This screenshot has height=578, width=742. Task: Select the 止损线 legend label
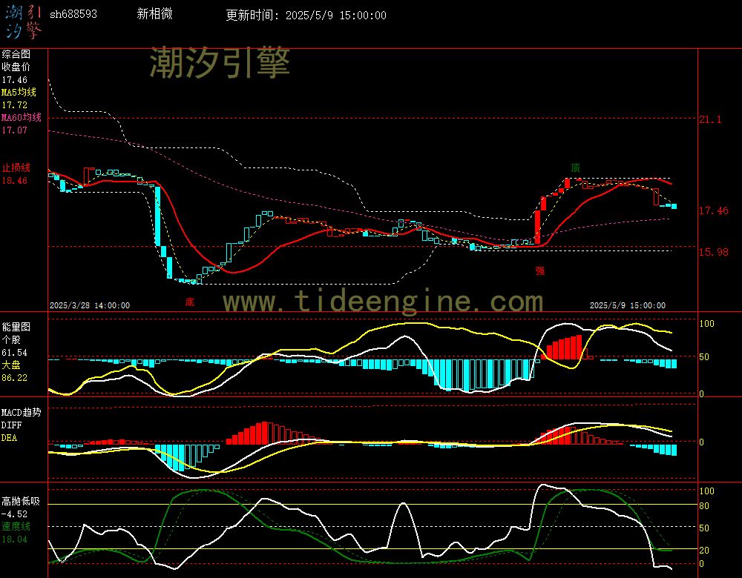click(16, 167)
